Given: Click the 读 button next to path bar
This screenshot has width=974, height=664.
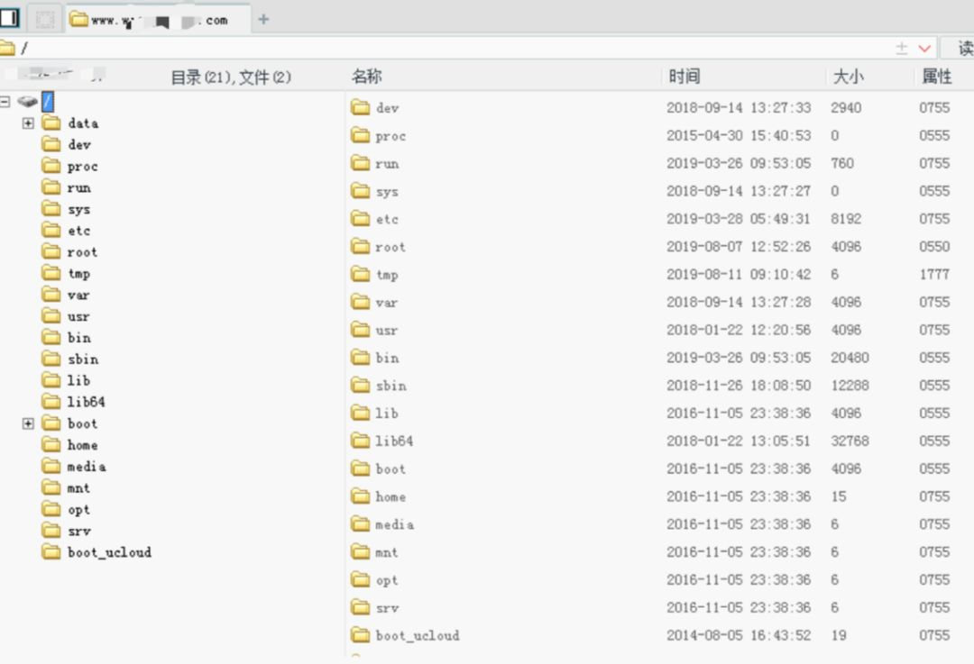Looking at the screenshot, I should point(960,49).
